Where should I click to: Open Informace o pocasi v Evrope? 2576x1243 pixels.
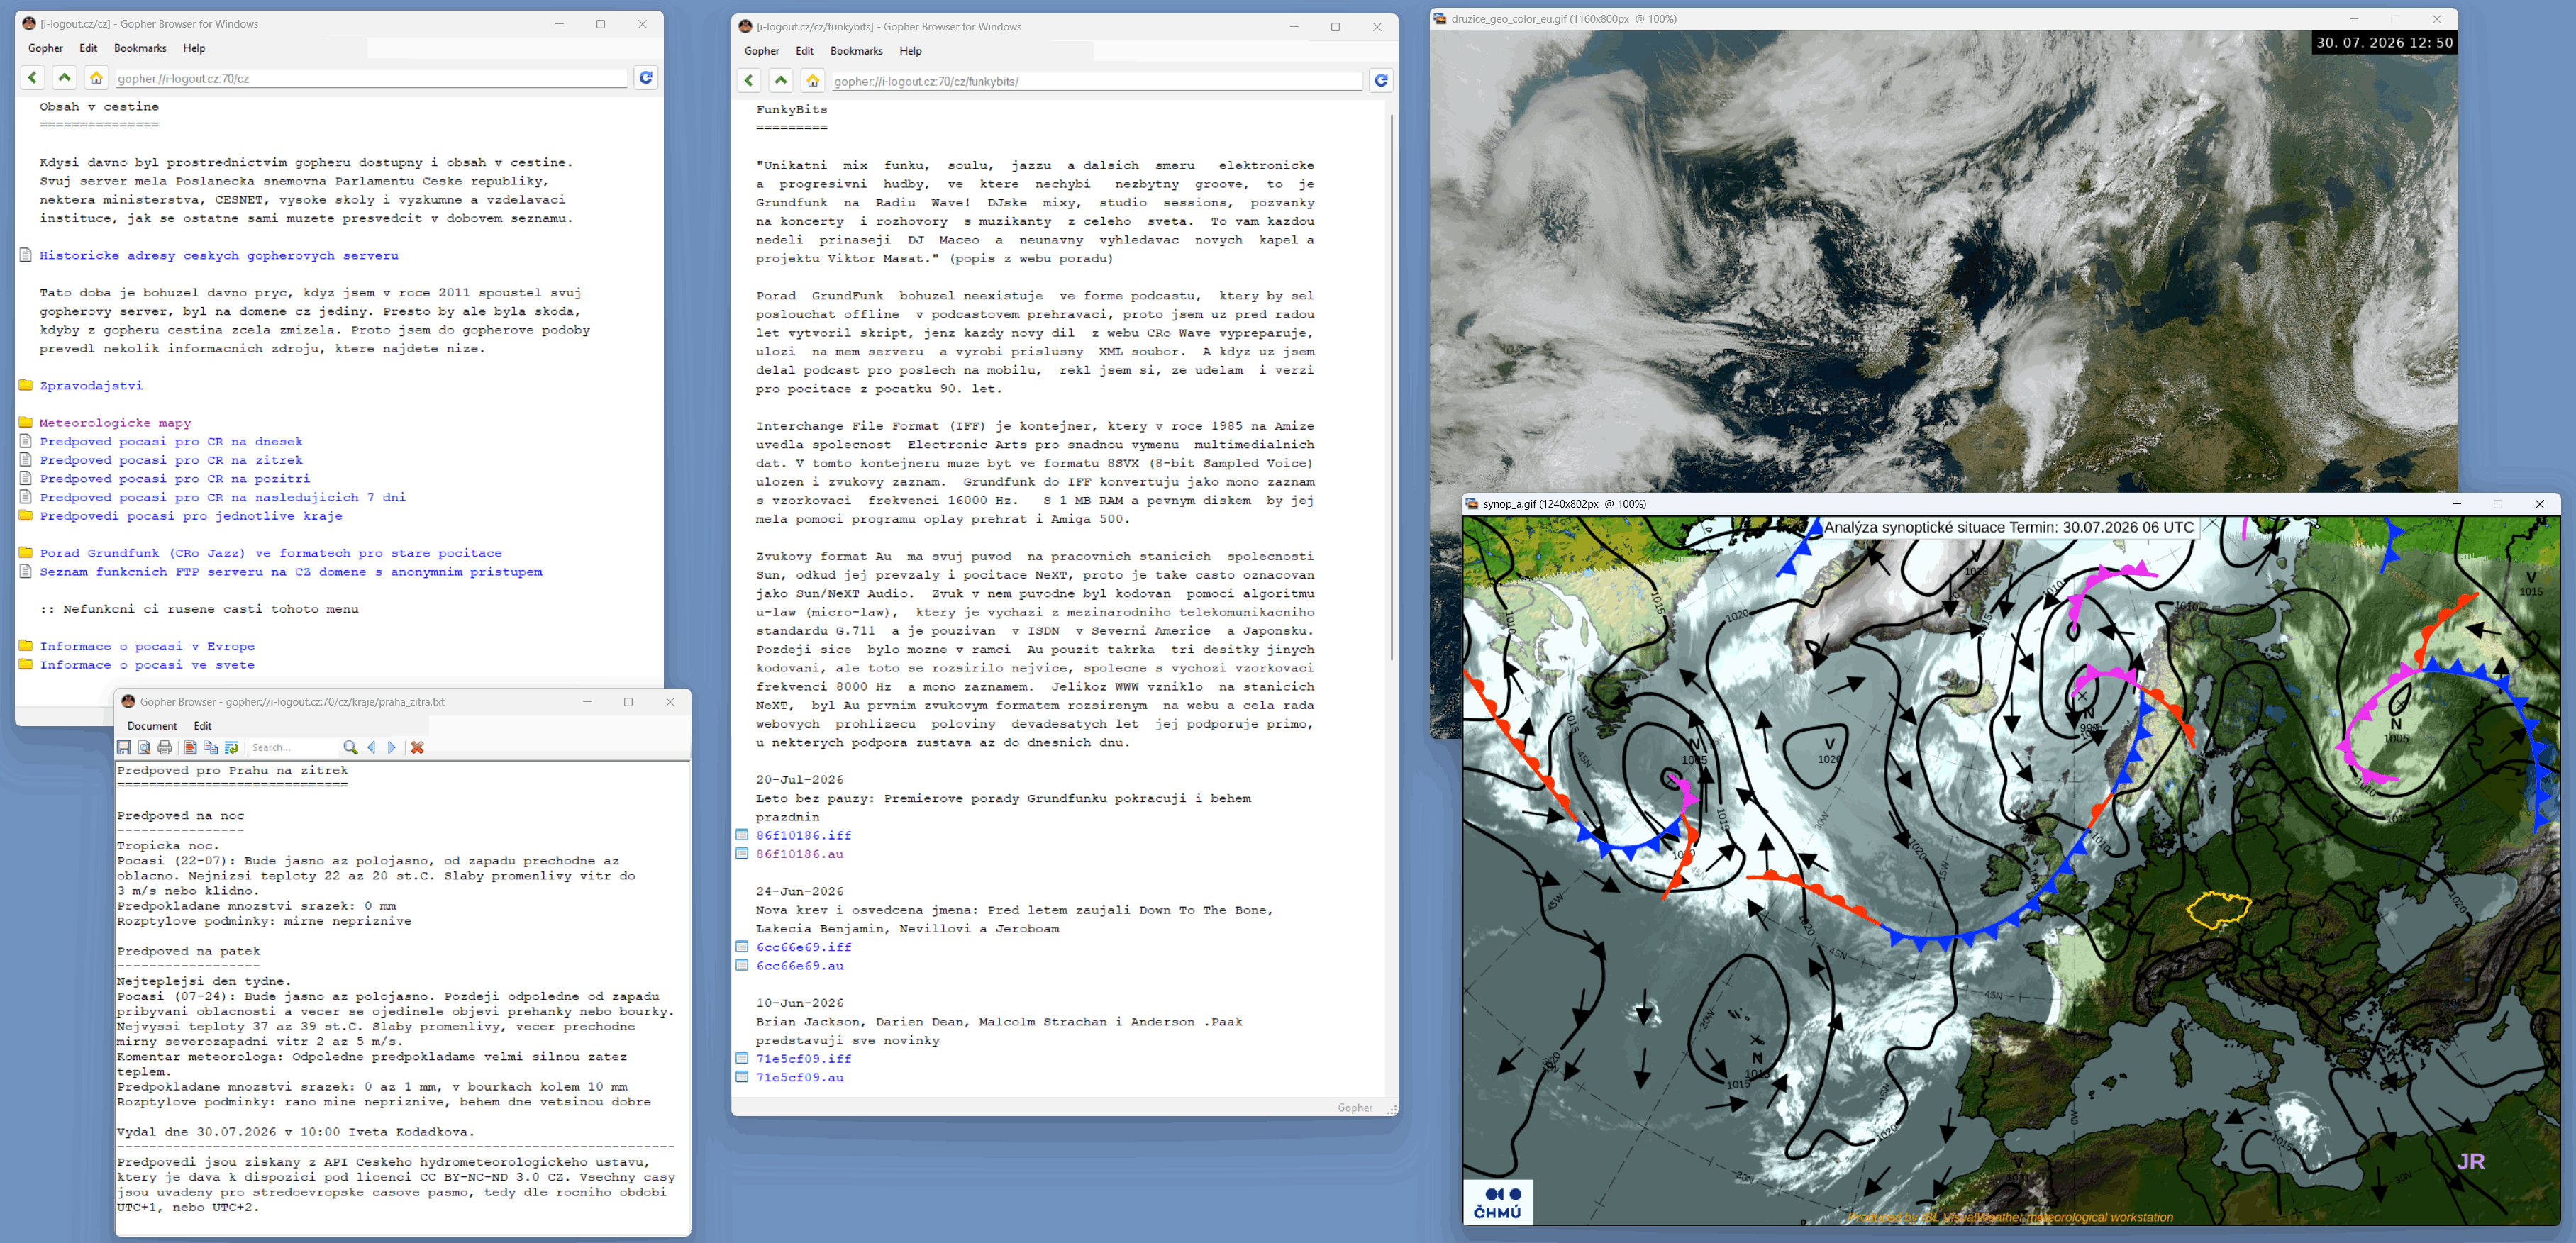click(x=147, y=647)
